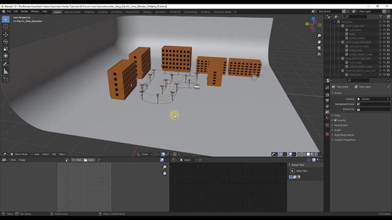This screenshot has height=220, width=392.
Task: Open the File menu
Action: (x=9, y=12)
